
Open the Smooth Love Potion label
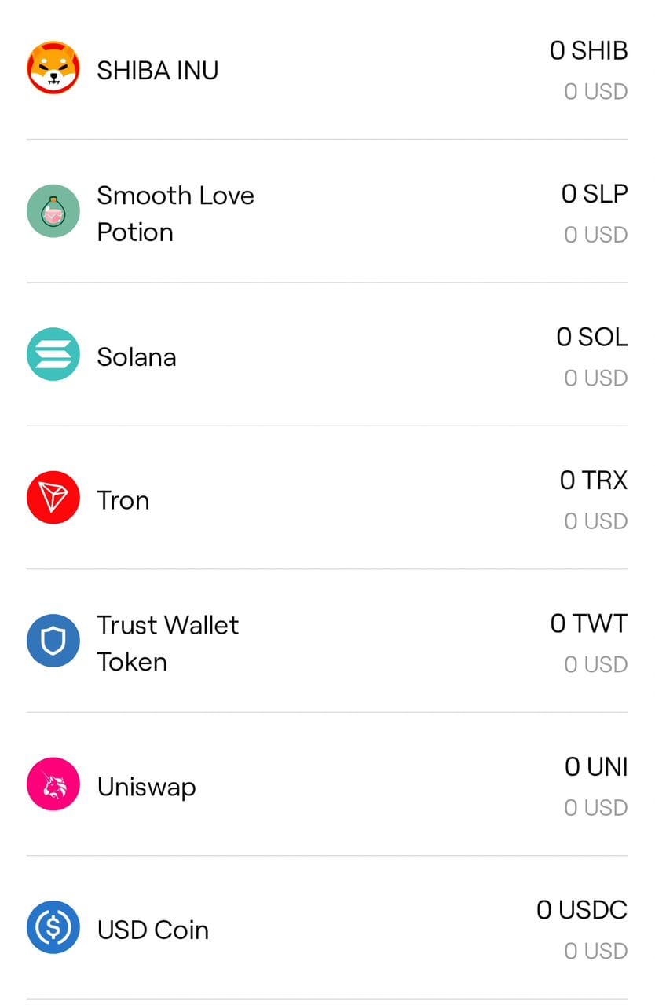175,214
